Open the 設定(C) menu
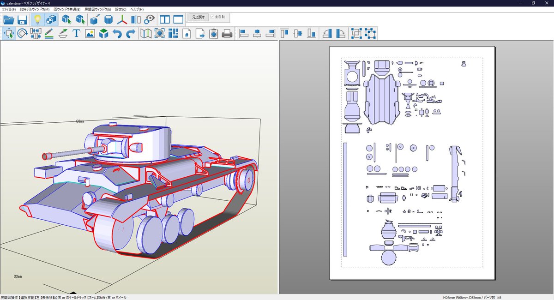Image resolution: width=554 pixels, height=300 pixels. tap(120, 9)
